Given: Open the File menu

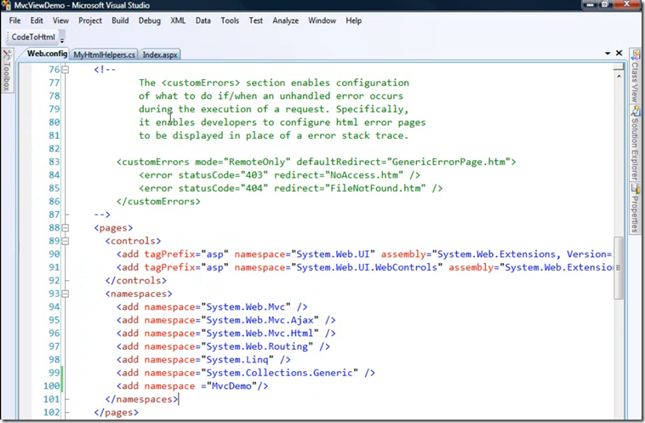Looking at the screenshot, I should coord(14,20).
